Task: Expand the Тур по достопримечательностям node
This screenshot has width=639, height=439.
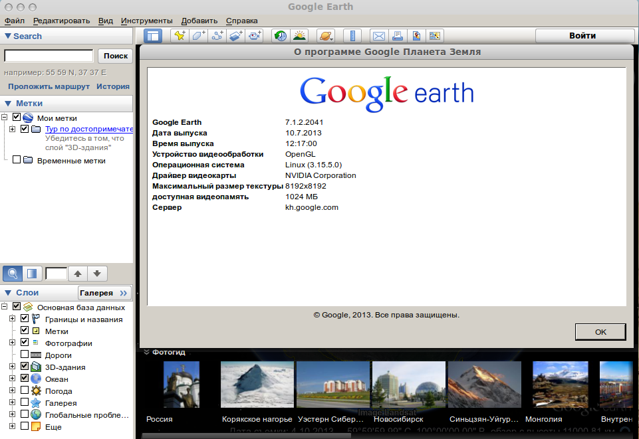Action: (x=12, y=129)
